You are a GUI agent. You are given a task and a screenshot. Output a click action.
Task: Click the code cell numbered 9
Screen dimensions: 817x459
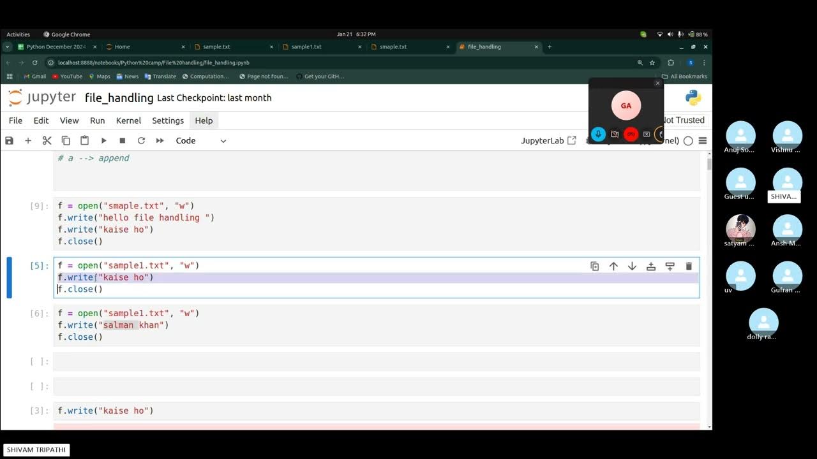pos(377,223)
